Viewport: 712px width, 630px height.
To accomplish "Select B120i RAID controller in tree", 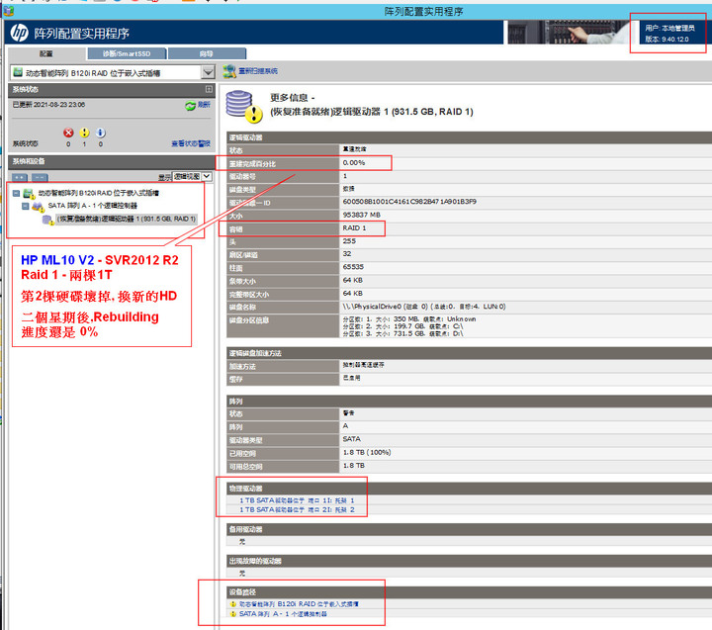I will [x=99, y=194].
